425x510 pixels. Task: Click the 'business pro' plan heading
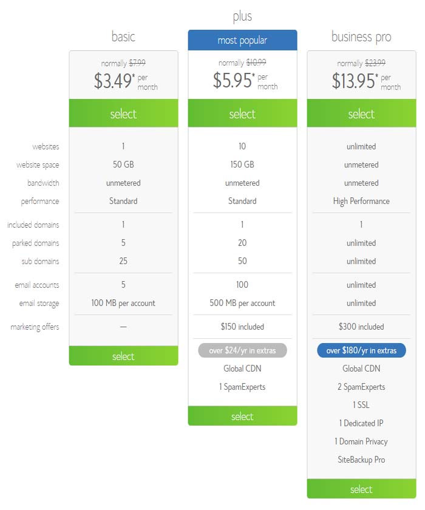tap(361, 37)
